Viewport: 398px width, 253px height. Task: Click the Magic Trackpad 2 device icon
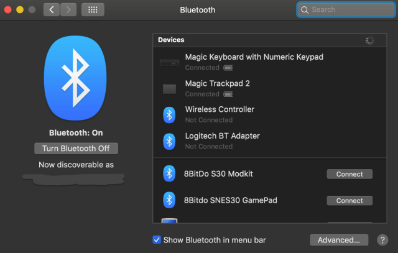tap(169, 89)
